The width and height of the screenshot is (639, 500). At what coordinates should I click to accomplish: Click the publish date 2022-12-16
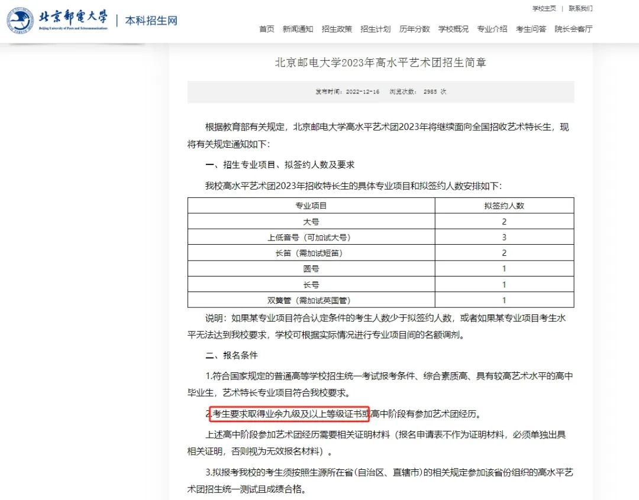coord(363,92)
